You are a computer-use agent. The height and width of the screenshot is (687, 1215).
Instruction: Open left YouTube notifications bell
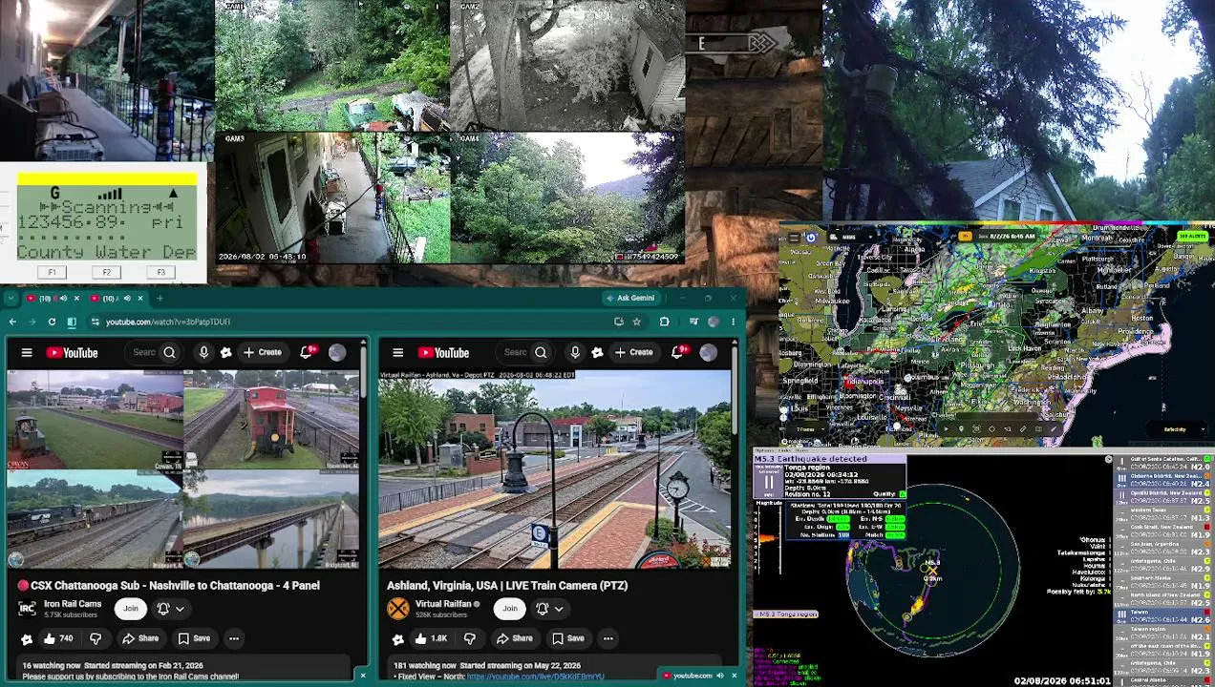[308, 352]
